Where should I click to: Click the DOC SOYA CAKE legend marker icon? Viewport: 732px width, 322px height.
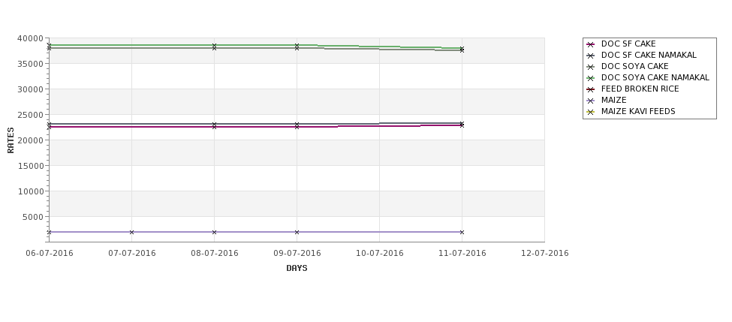coord(591,67)
